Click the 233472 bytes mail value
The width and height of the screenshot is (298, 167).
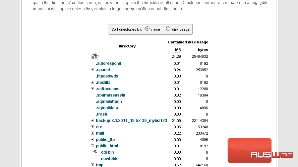(202, 133)
